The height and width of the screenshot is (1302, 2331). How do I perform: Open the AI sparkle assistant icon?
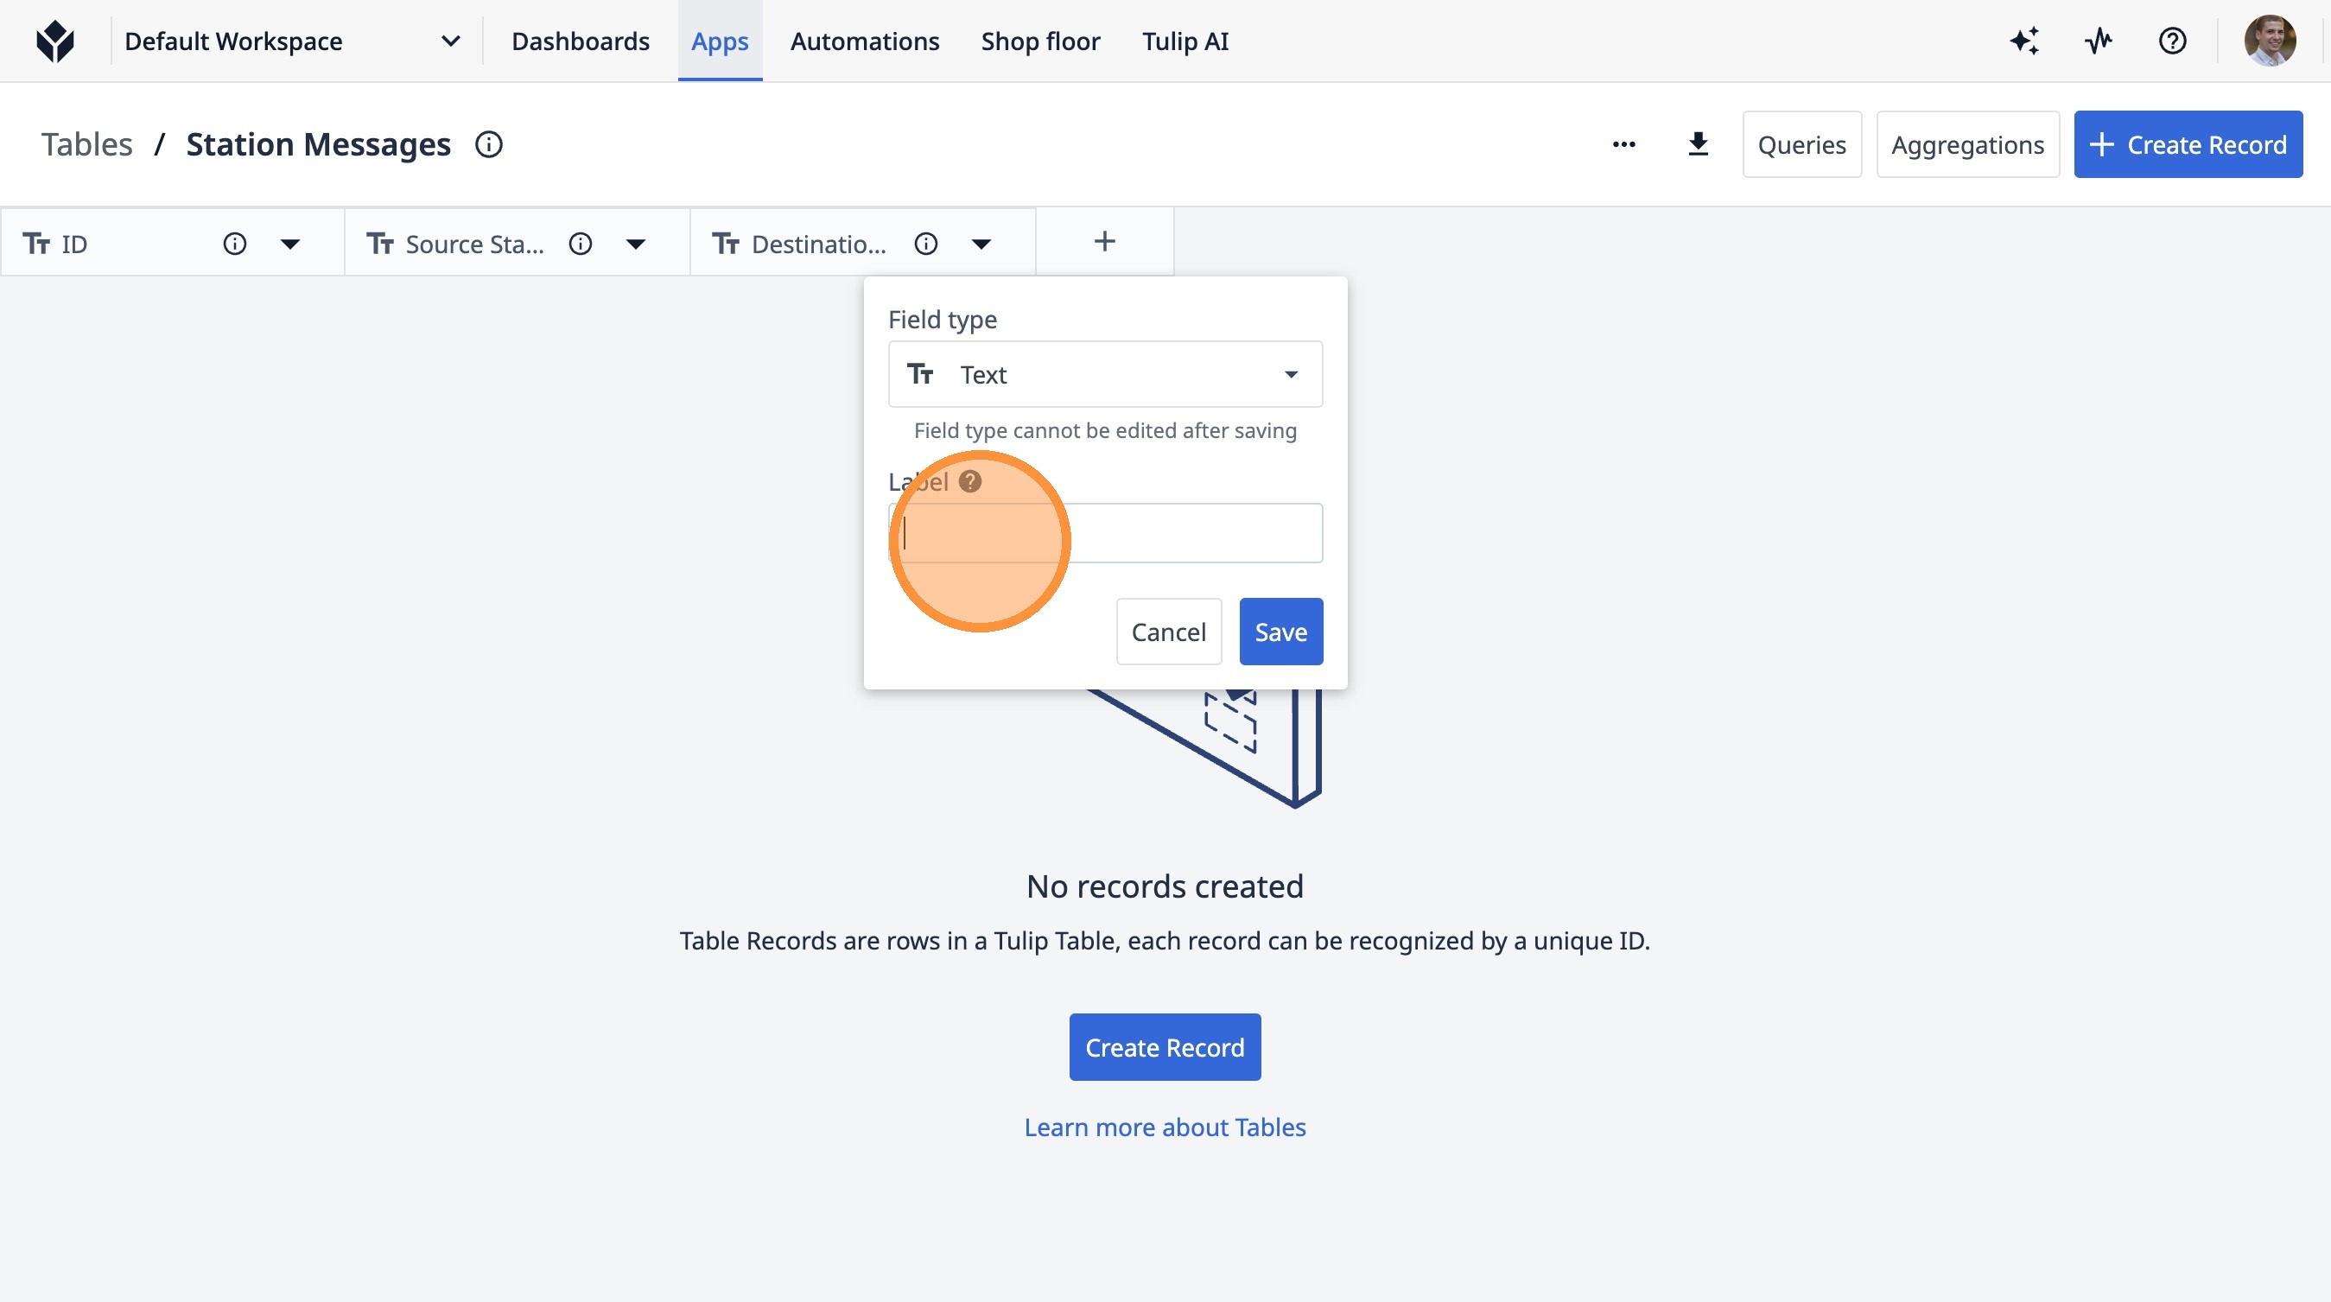point(2024,41)
